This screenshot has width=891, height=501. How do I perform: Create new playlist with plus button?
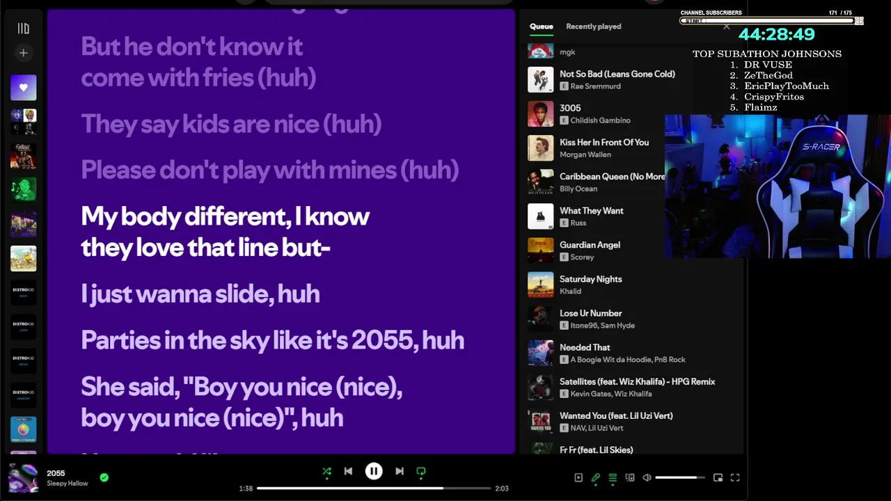point(23,53)
